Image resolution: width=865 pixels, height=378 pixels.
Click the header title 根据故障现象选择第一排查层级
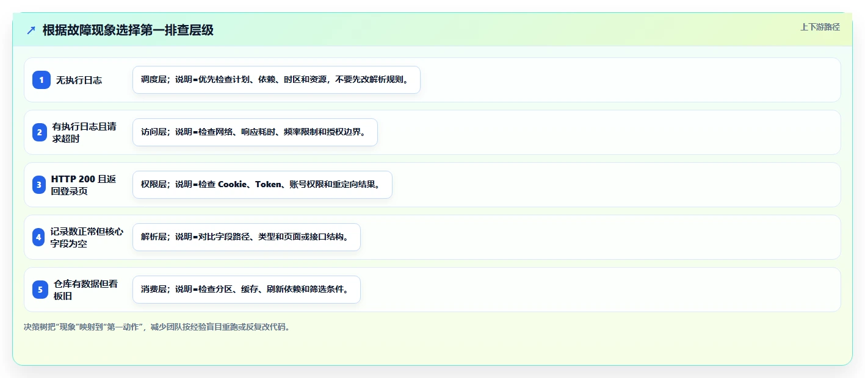coord(128,30)
